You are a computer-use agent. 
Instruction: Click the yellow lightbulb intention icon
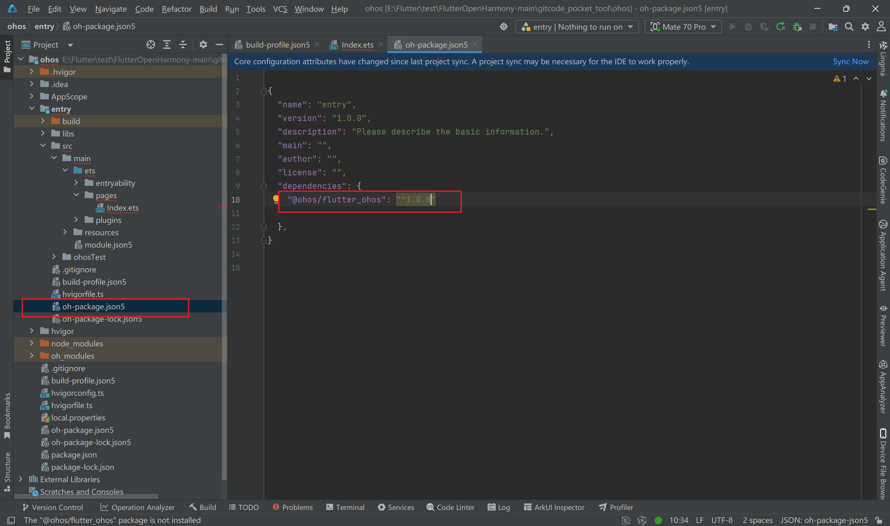click(x=276, y=199)
